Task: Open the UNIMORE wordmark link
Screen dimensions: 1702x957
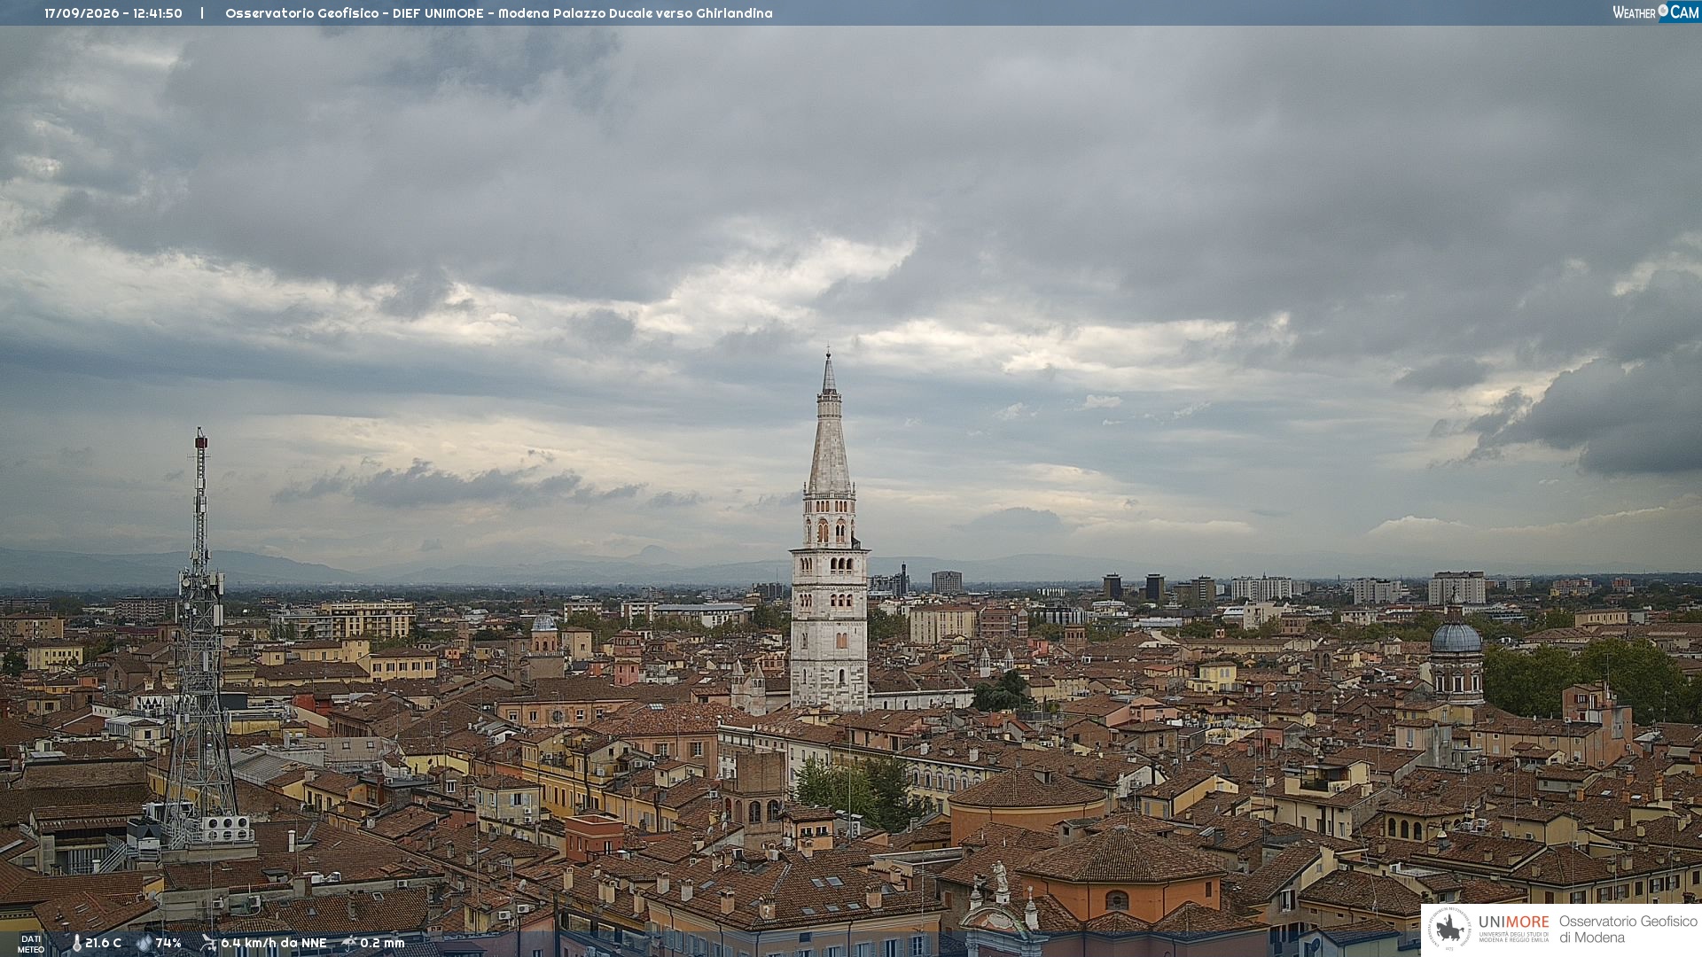Action: pyautogui.click(x=1513, y=922)
